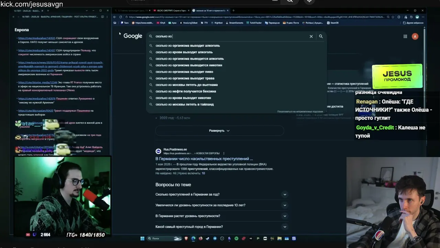Click inside the Google search input
The width and height of the screenshot is (440, 248).
pos(230,36)
